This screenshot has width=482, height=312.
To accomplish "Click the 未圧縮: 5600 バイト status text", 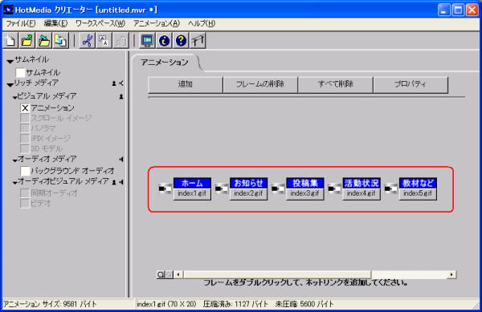I will [x=304, y=304].
